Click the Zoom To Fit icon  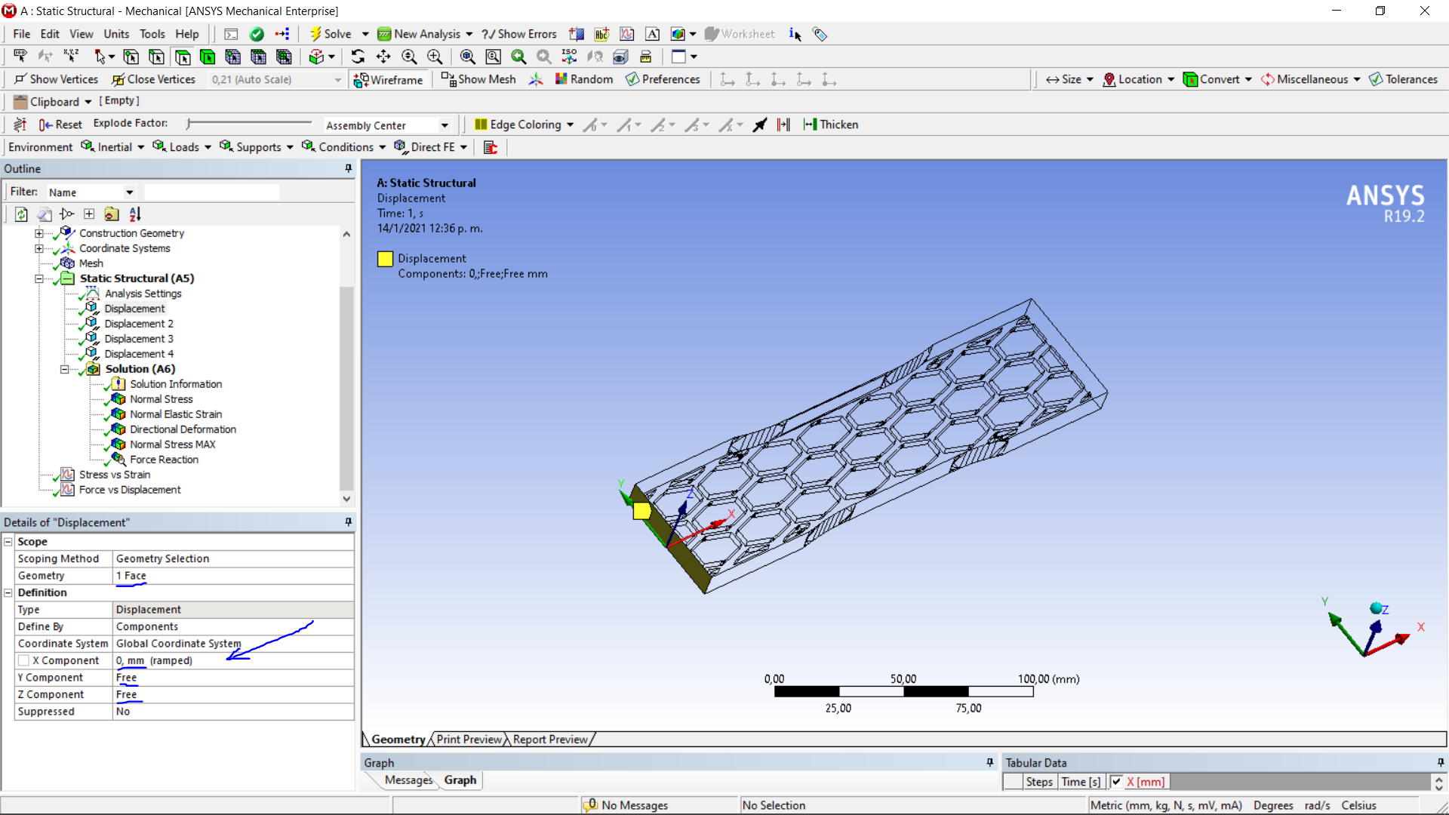468,57
